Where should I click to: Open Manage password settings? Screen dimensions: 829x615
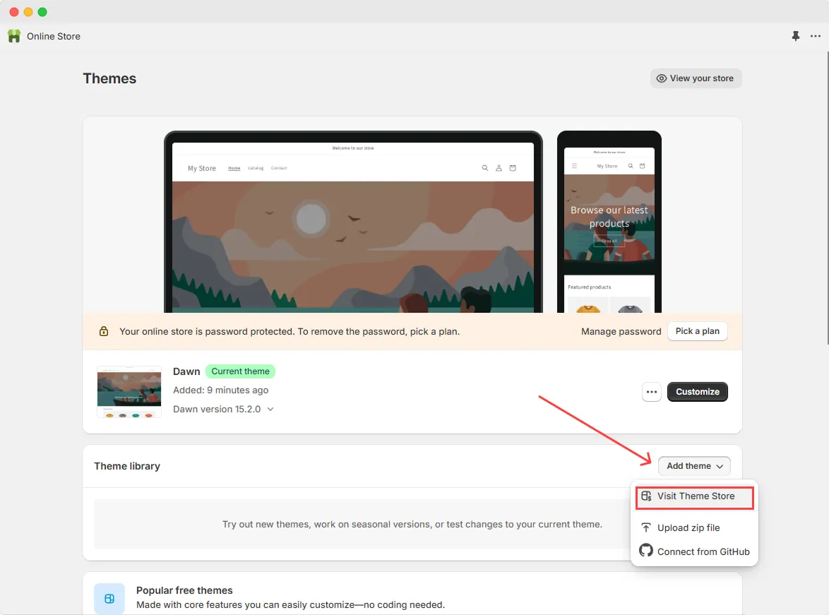pyautogui.click(x=621, y=330)
